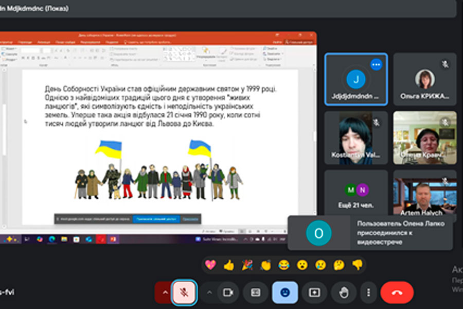This screenshot has width=463, height=309.
Task: Expand audio settings arrow beside microphone
Action: pyautogui.click(x=165, y=293)
